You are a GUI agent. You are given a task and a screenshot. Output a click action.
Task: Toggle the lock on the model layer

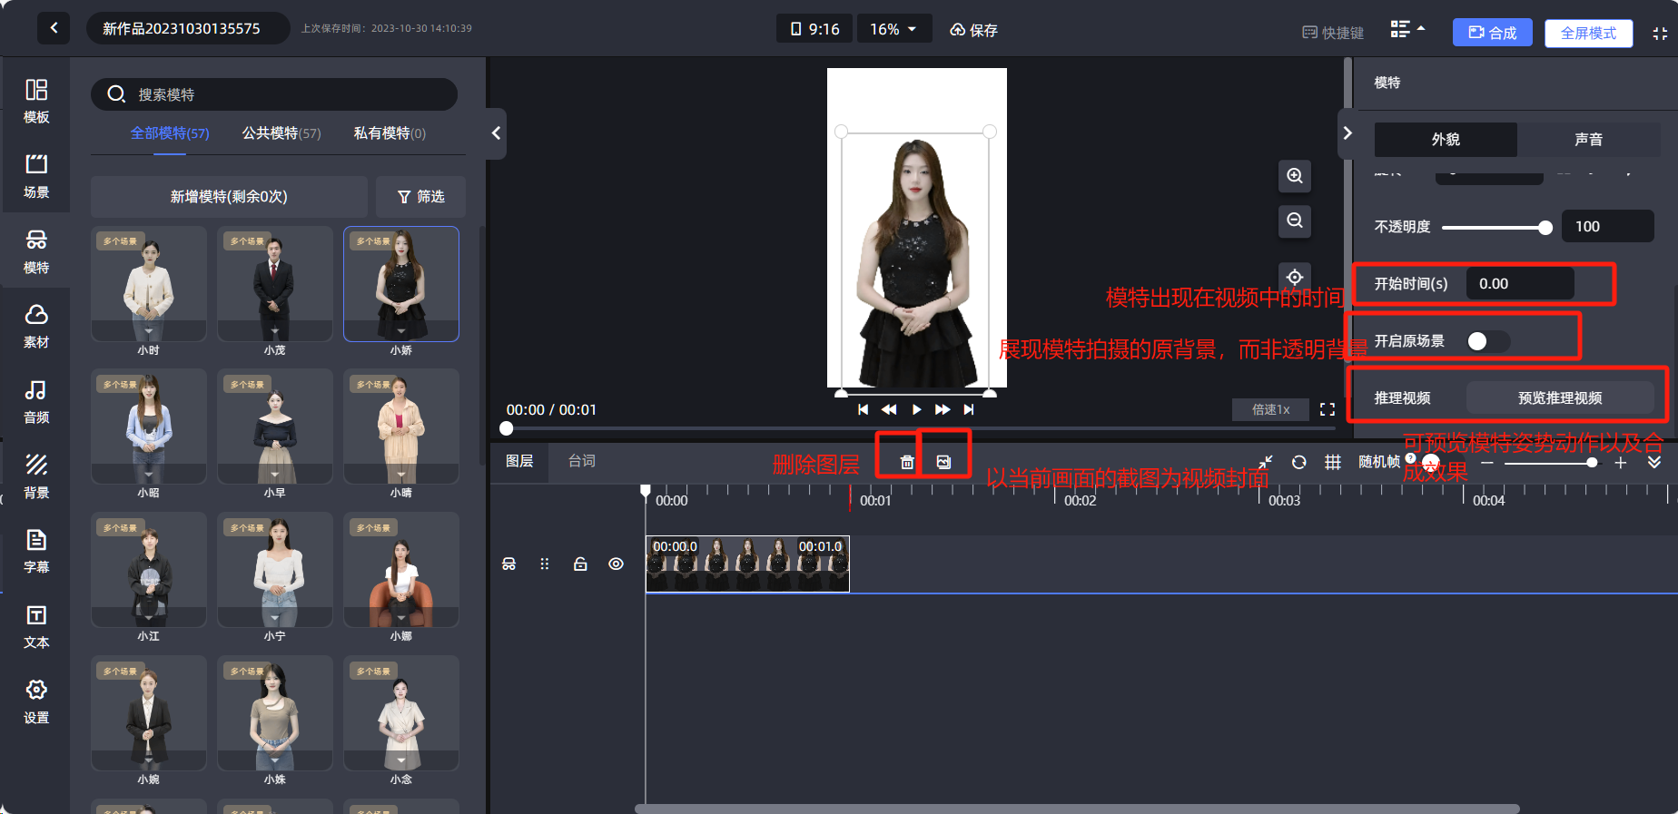(x=580, y=564)
